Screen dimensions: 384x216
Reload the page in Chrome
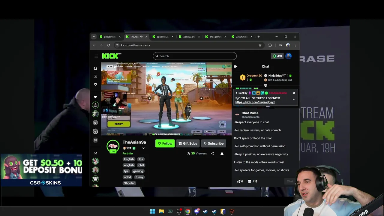(109, 45)
